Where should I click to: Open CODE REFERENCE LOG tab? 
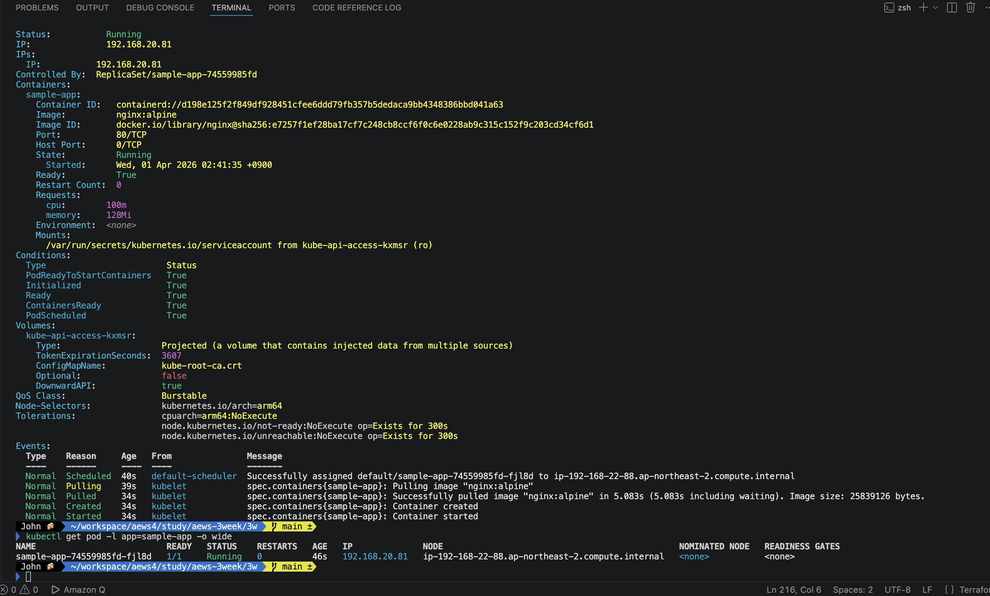click(357, 8)
